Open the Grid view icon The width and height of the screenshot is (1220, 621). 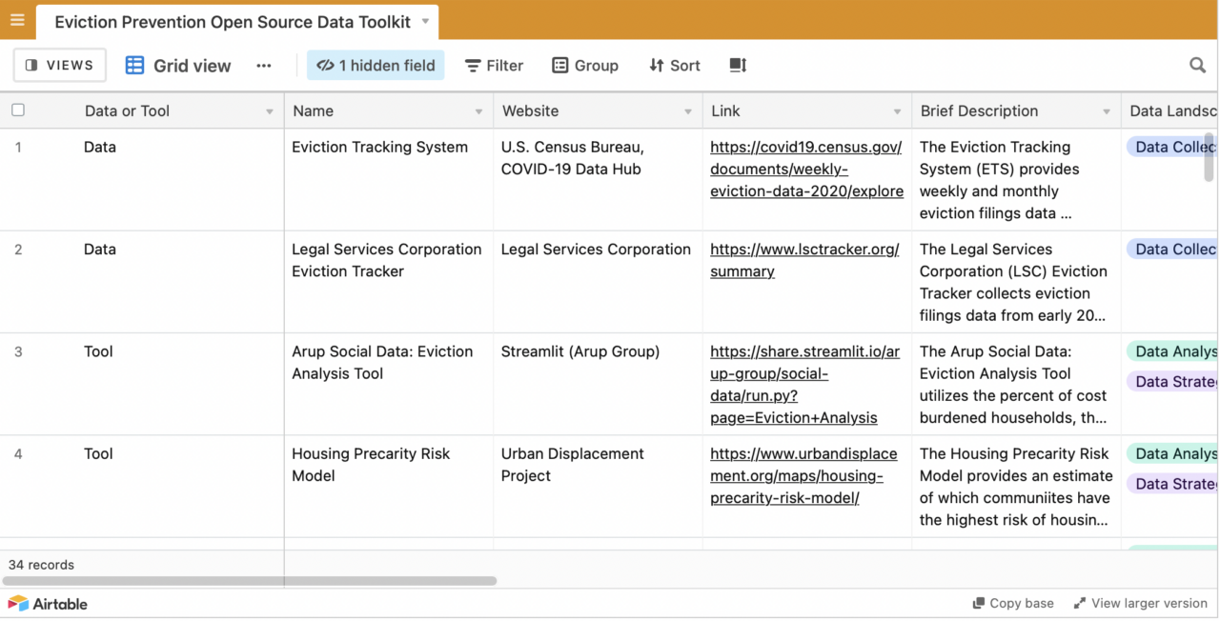pyautogui.click(x=135, y=66)
